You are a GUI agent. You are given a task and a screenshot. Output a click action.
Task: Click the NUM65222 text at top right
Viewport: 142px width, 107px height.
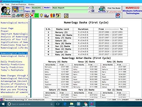pos(132,8)
